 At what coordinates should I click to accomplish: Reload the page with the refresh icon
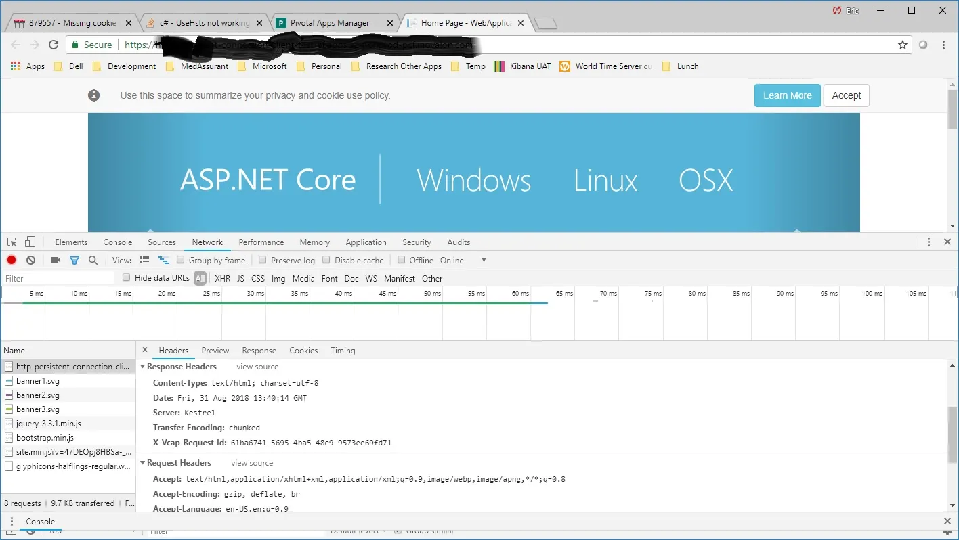pyautogui.click(x=54, y=45)
